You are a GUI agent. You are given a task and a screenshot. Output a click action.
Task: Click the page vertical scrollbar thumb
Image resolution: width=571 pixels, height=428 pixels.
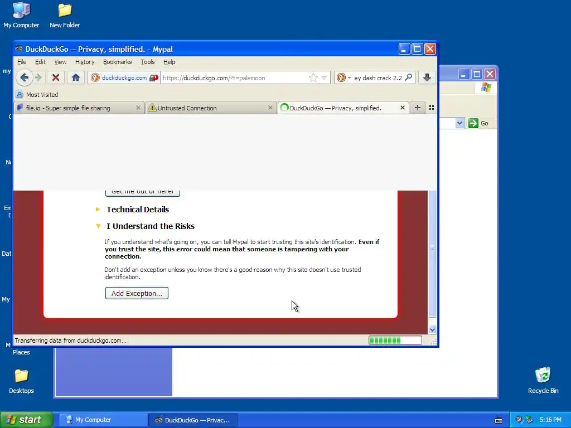click(x=432, y=253)
